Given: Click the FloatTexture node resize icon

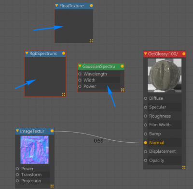Looking at the screenshot, I should [x=91, y=41].
